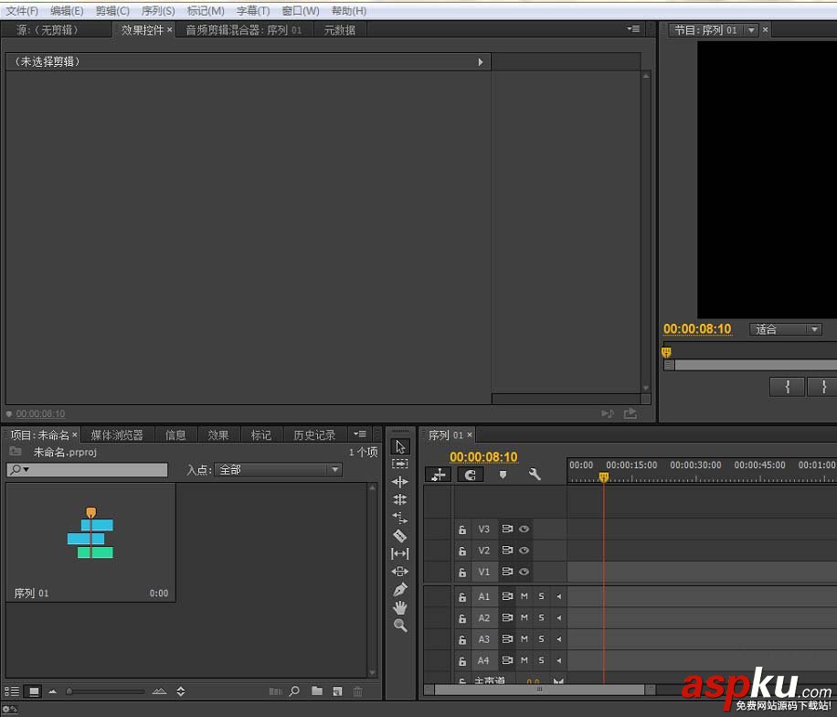Switch to 元数据 tab
The height and width of the screenshot is (717, 837).
(x=340, y=30)
